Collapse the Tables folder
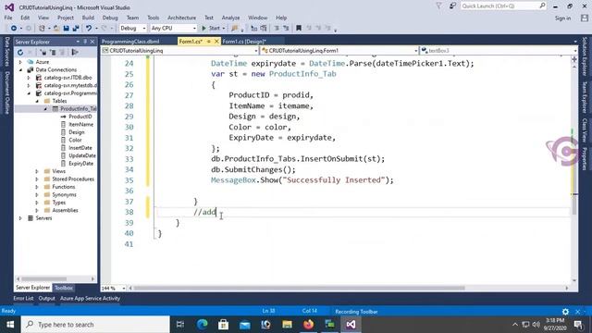 pyautogui.click(x=37, y=101)
